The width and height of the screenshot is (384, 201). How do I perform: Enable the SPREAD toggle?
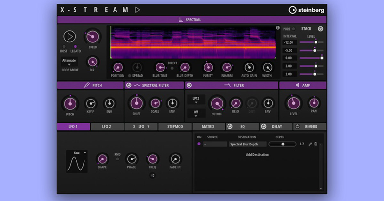[x=130, y=76]
